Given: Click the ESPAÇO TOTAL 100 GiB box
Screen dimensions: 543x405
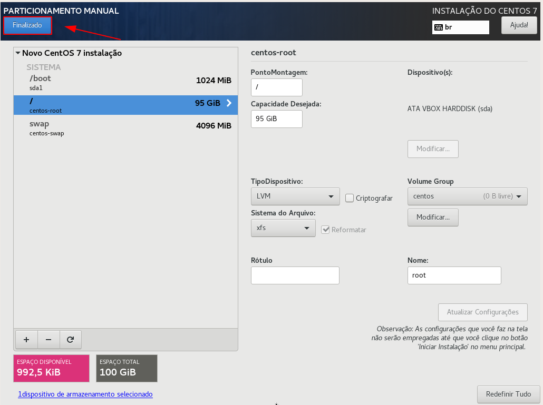Looking at the screenshot, I should pos(127,368).
